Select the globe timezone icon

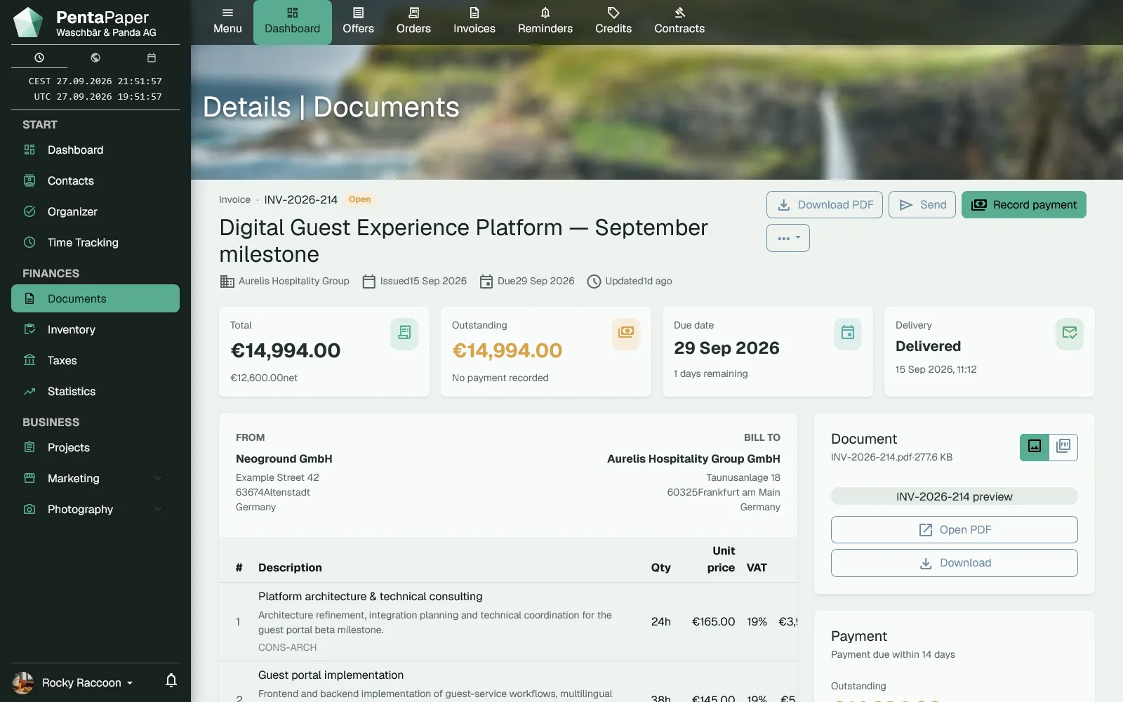(x=95, y=58)
